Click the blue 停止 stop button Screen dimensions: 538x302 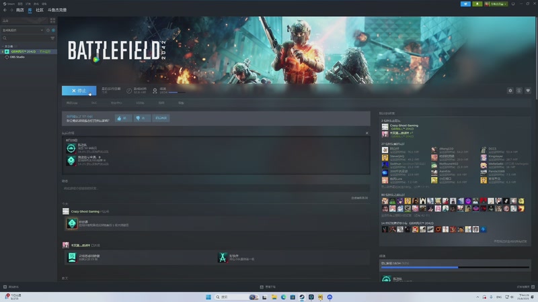coord(79,91)
